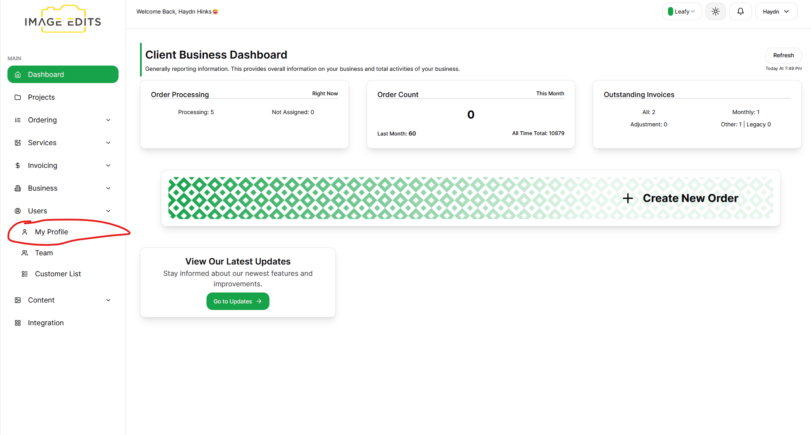The height and width of the screenshot is (435, 811).
Task: Click the Dashboard home icon
Action: [18, 75]
